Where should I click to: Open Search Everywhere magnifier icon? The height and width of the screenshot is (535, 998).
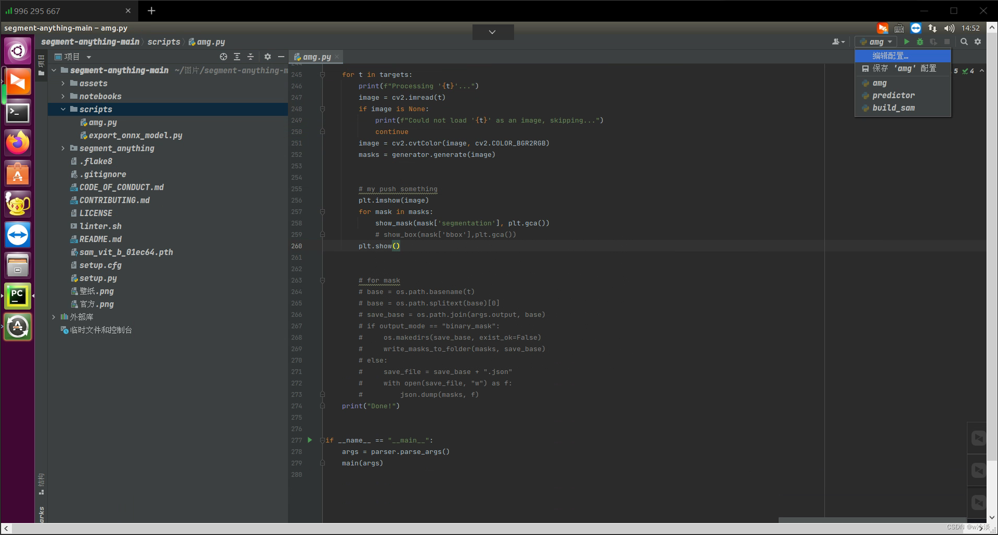pyautogui.click(x=964, y=42)
